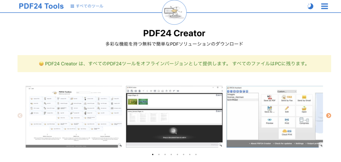Select Images in Assistant file list
This screenshot has height=162, width=341.
pyautogui.click(x=231, y=94)
